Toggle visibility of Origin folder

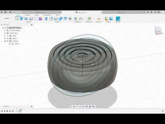pos(8,36)
